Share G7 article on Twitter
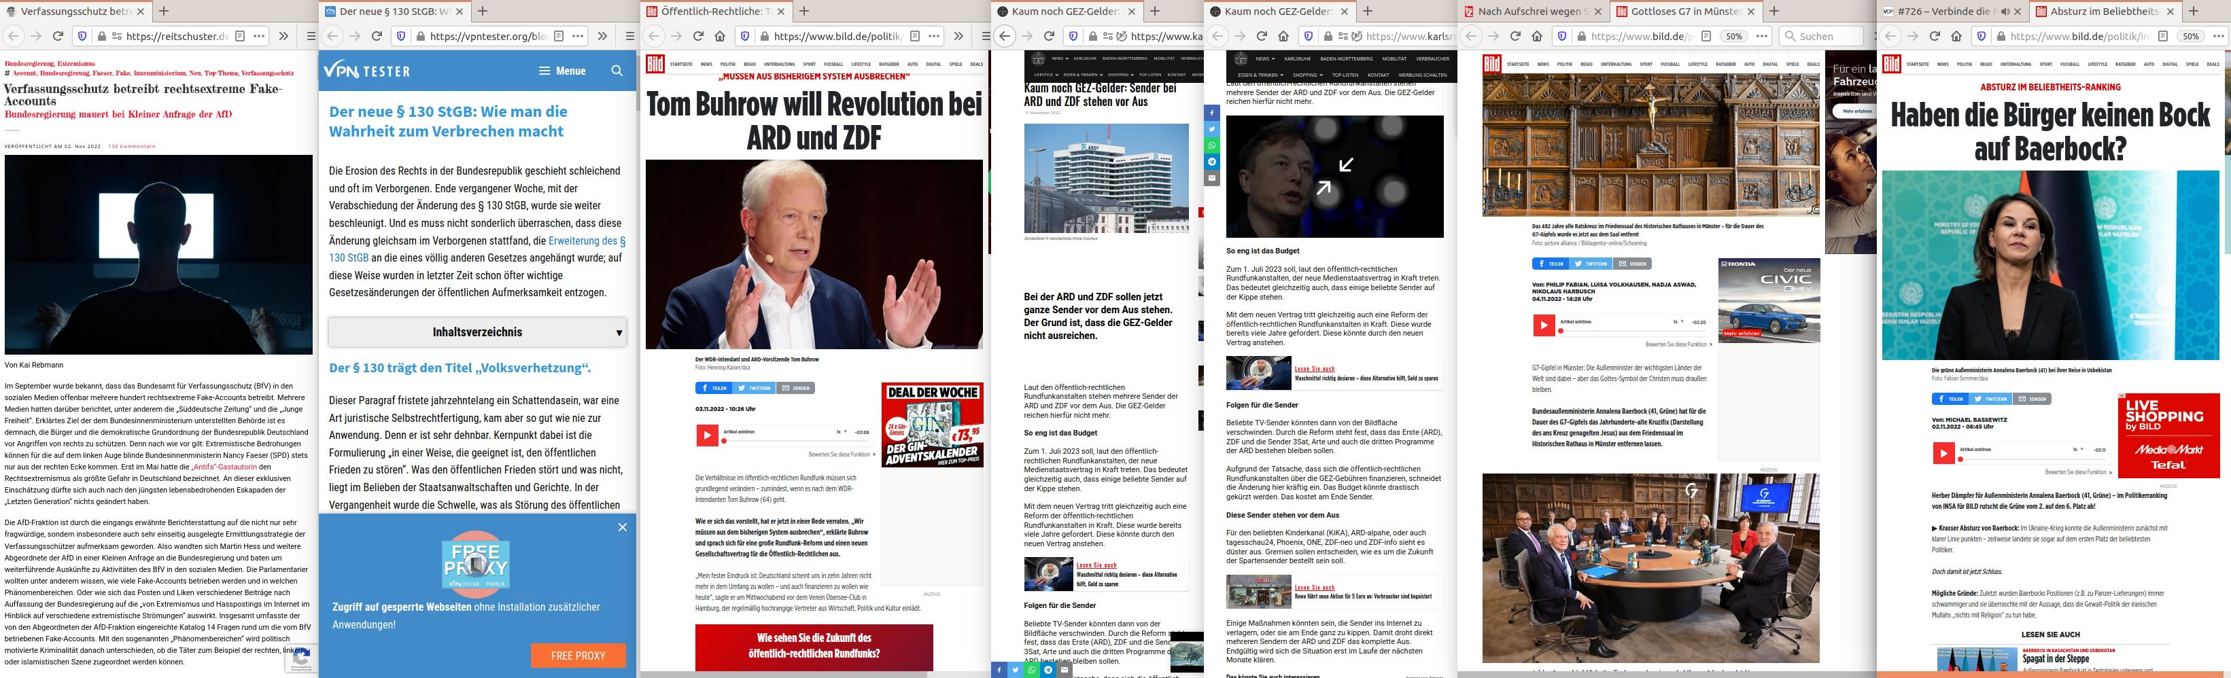Image resolution: width=2231 pixels, height=678 pixels. 1591,264
